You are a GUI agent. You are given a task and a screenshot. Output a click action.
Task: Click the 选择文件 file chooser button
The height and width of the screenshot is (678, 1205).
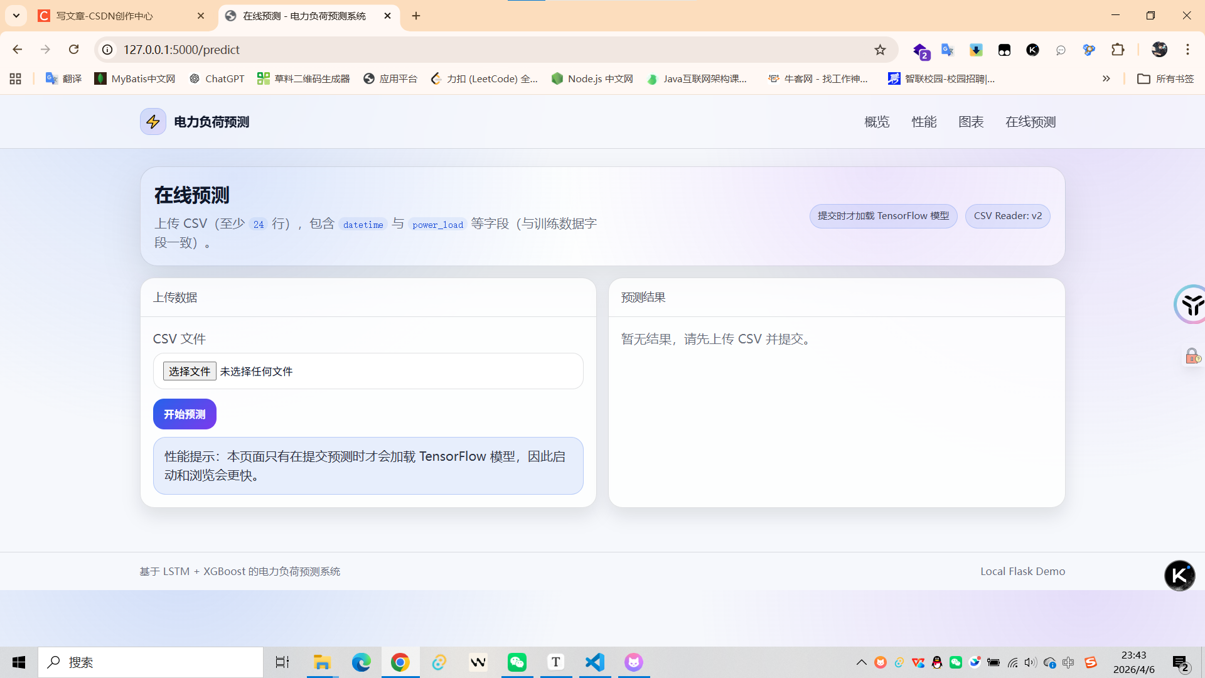190,371
